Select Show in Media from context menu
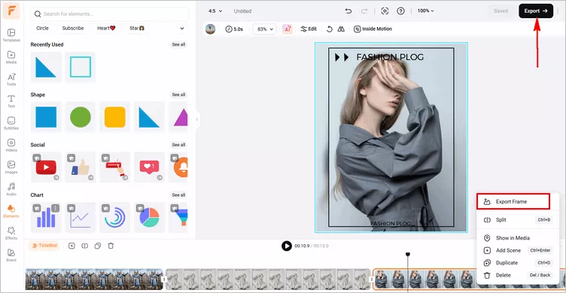This screenshot has height=293, width=566. (x=518, y=238)
